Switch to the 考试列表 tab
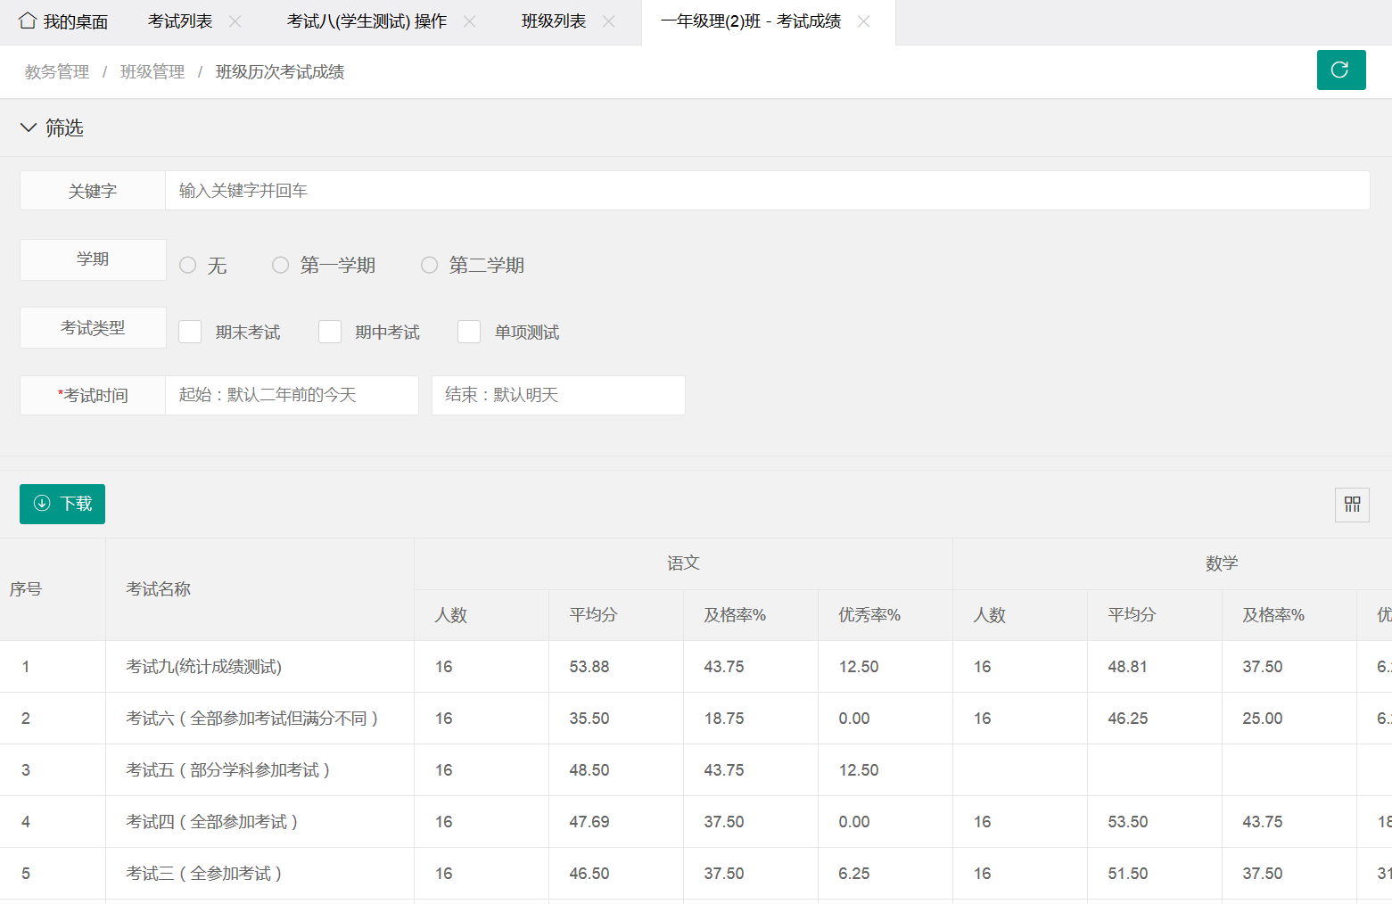Image resolution: width=1392 pixels, height=904 pixels. click(180, 21)
